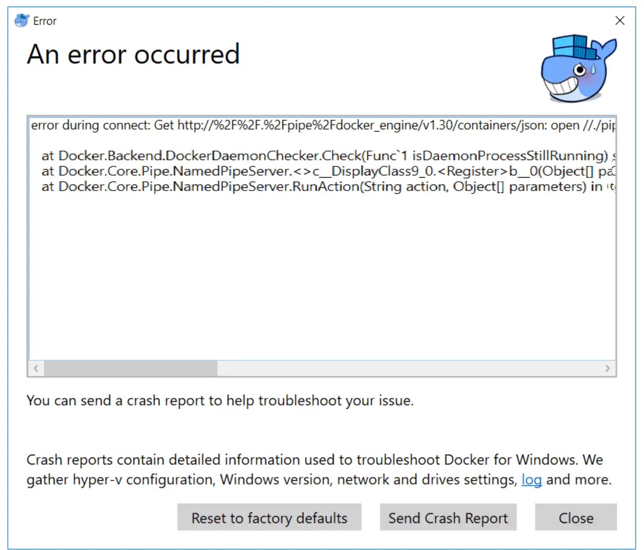This screenshot has width=644, height=550.
Task: Click the horizontal scrollbar right arrow
Action: (x=607, y=368)
